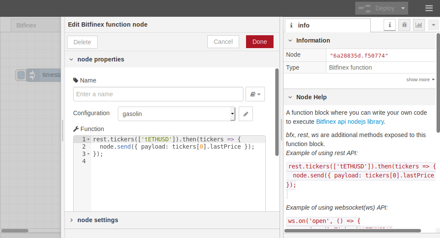
Task: Select the Bitfinex flow tab
Action: click(x=26, y=25)
